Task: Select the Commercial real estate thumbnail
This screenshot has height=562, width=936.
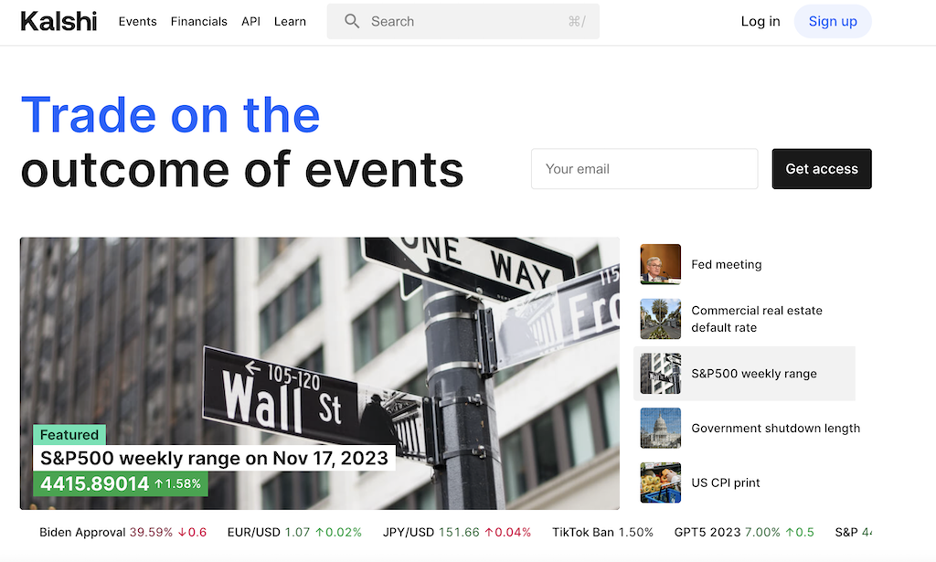Action: [x=660, y=319]
